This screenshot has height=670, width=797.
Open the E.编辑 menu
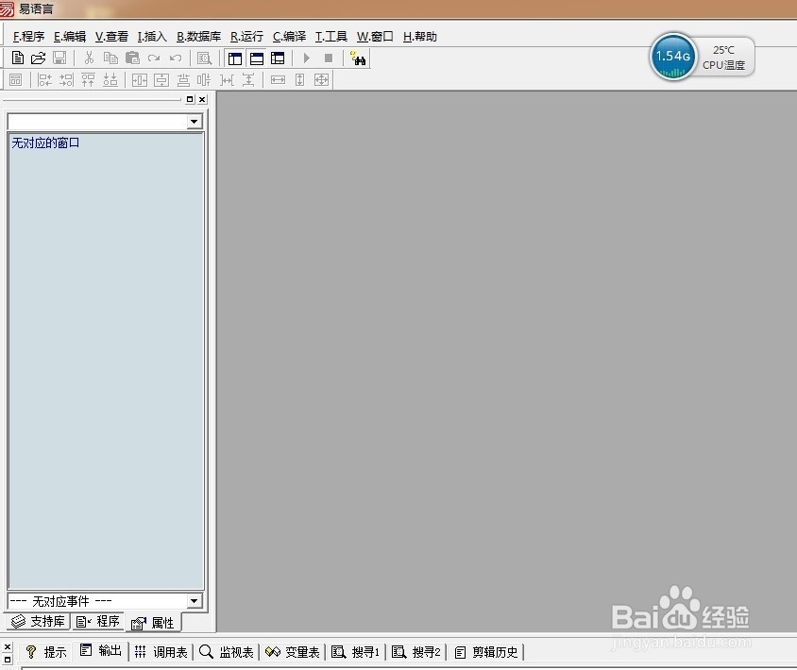(x=70, y=37)
